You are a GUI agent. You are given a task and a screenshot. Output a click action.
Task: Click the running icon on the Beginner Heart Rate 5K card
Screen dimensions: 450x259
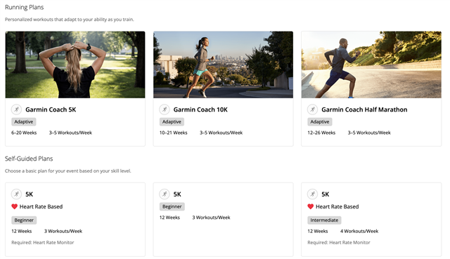pos(16,194)
